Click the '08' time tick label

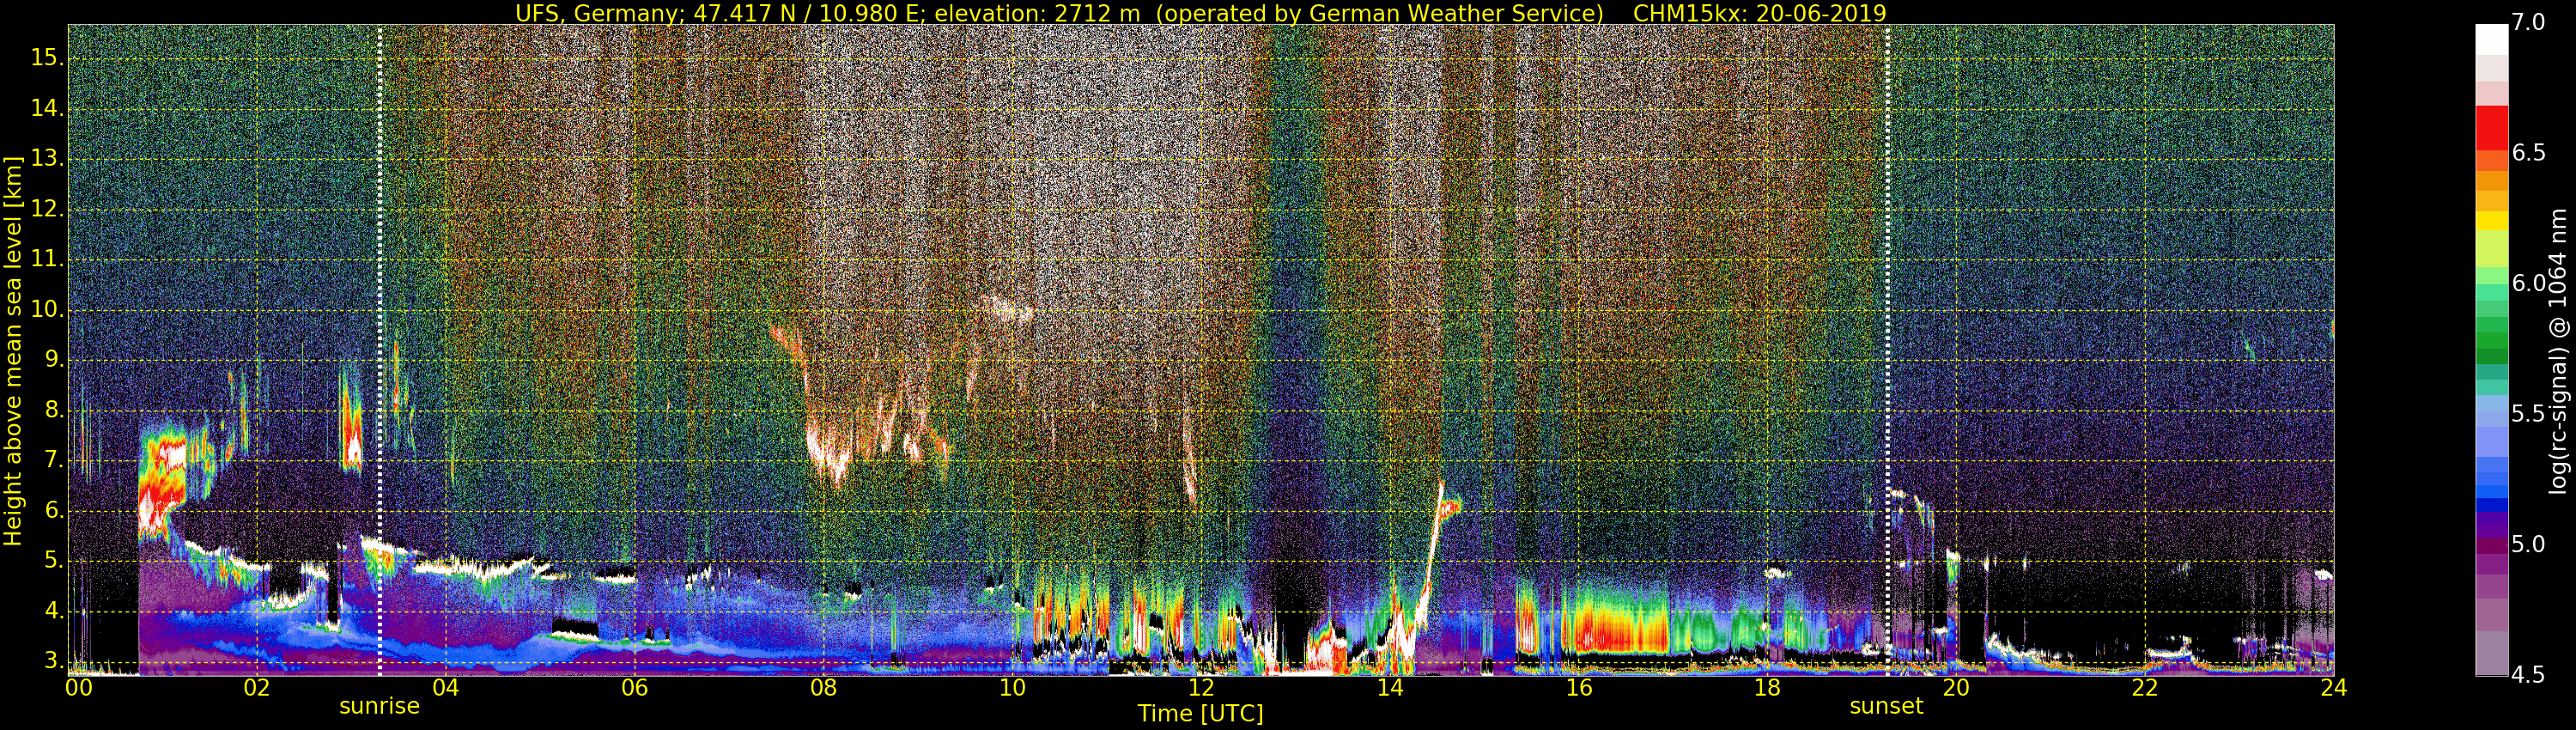coord(823,689)
